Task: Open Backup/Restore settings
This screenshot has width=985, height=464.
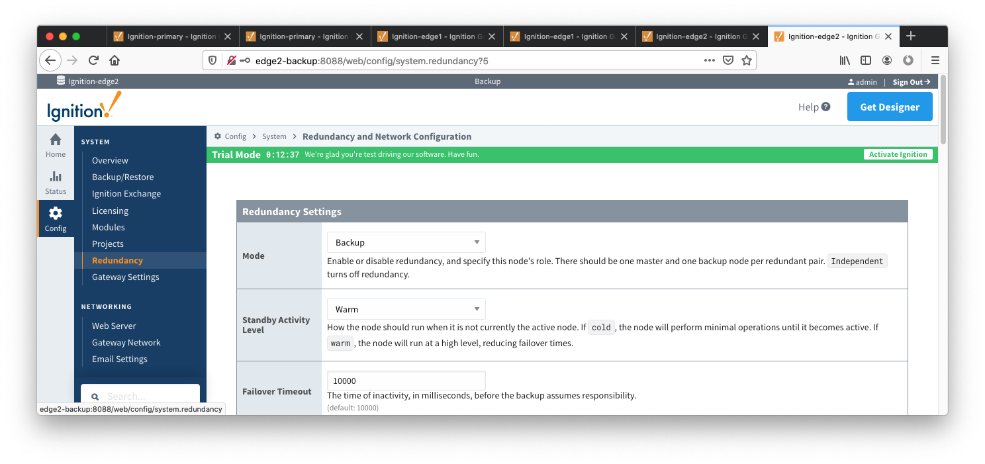Action: (x=122, y=177)
